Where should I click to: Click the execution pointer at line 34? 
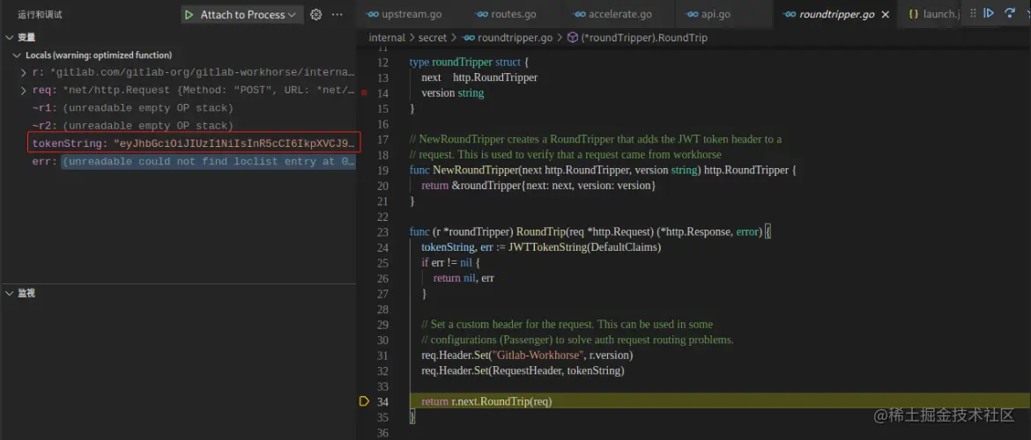point(364,401)
